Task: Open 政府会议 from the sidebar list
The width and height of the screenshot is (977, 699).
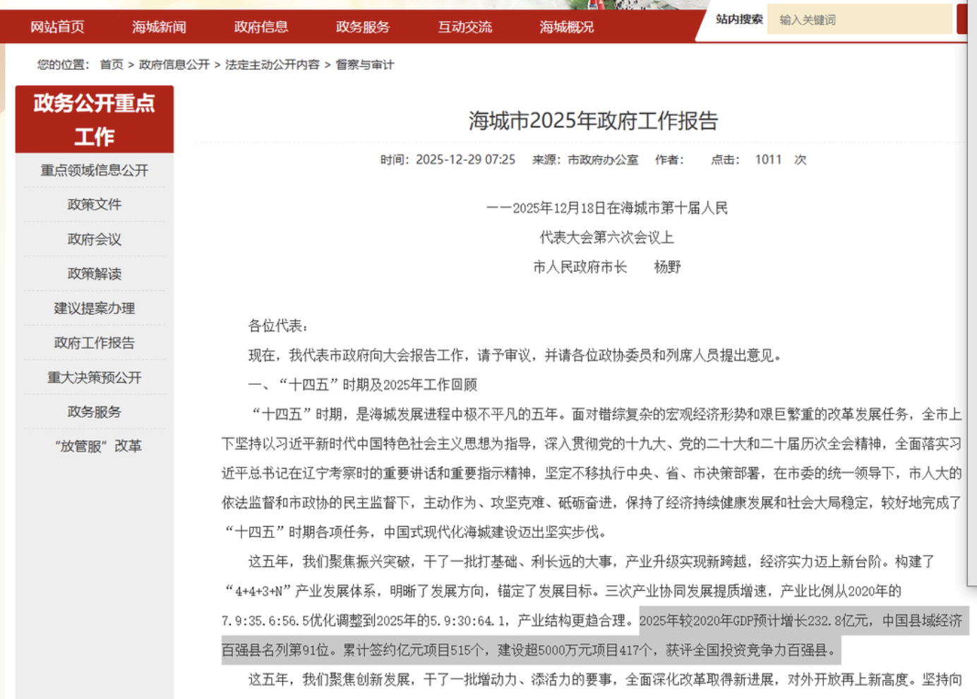Action: pyautogui.click(x=94, y=239)
